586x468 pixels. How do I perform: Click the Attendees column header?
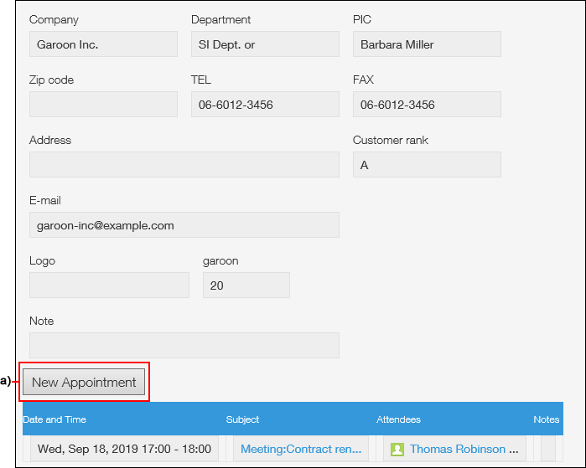point(398,419)
